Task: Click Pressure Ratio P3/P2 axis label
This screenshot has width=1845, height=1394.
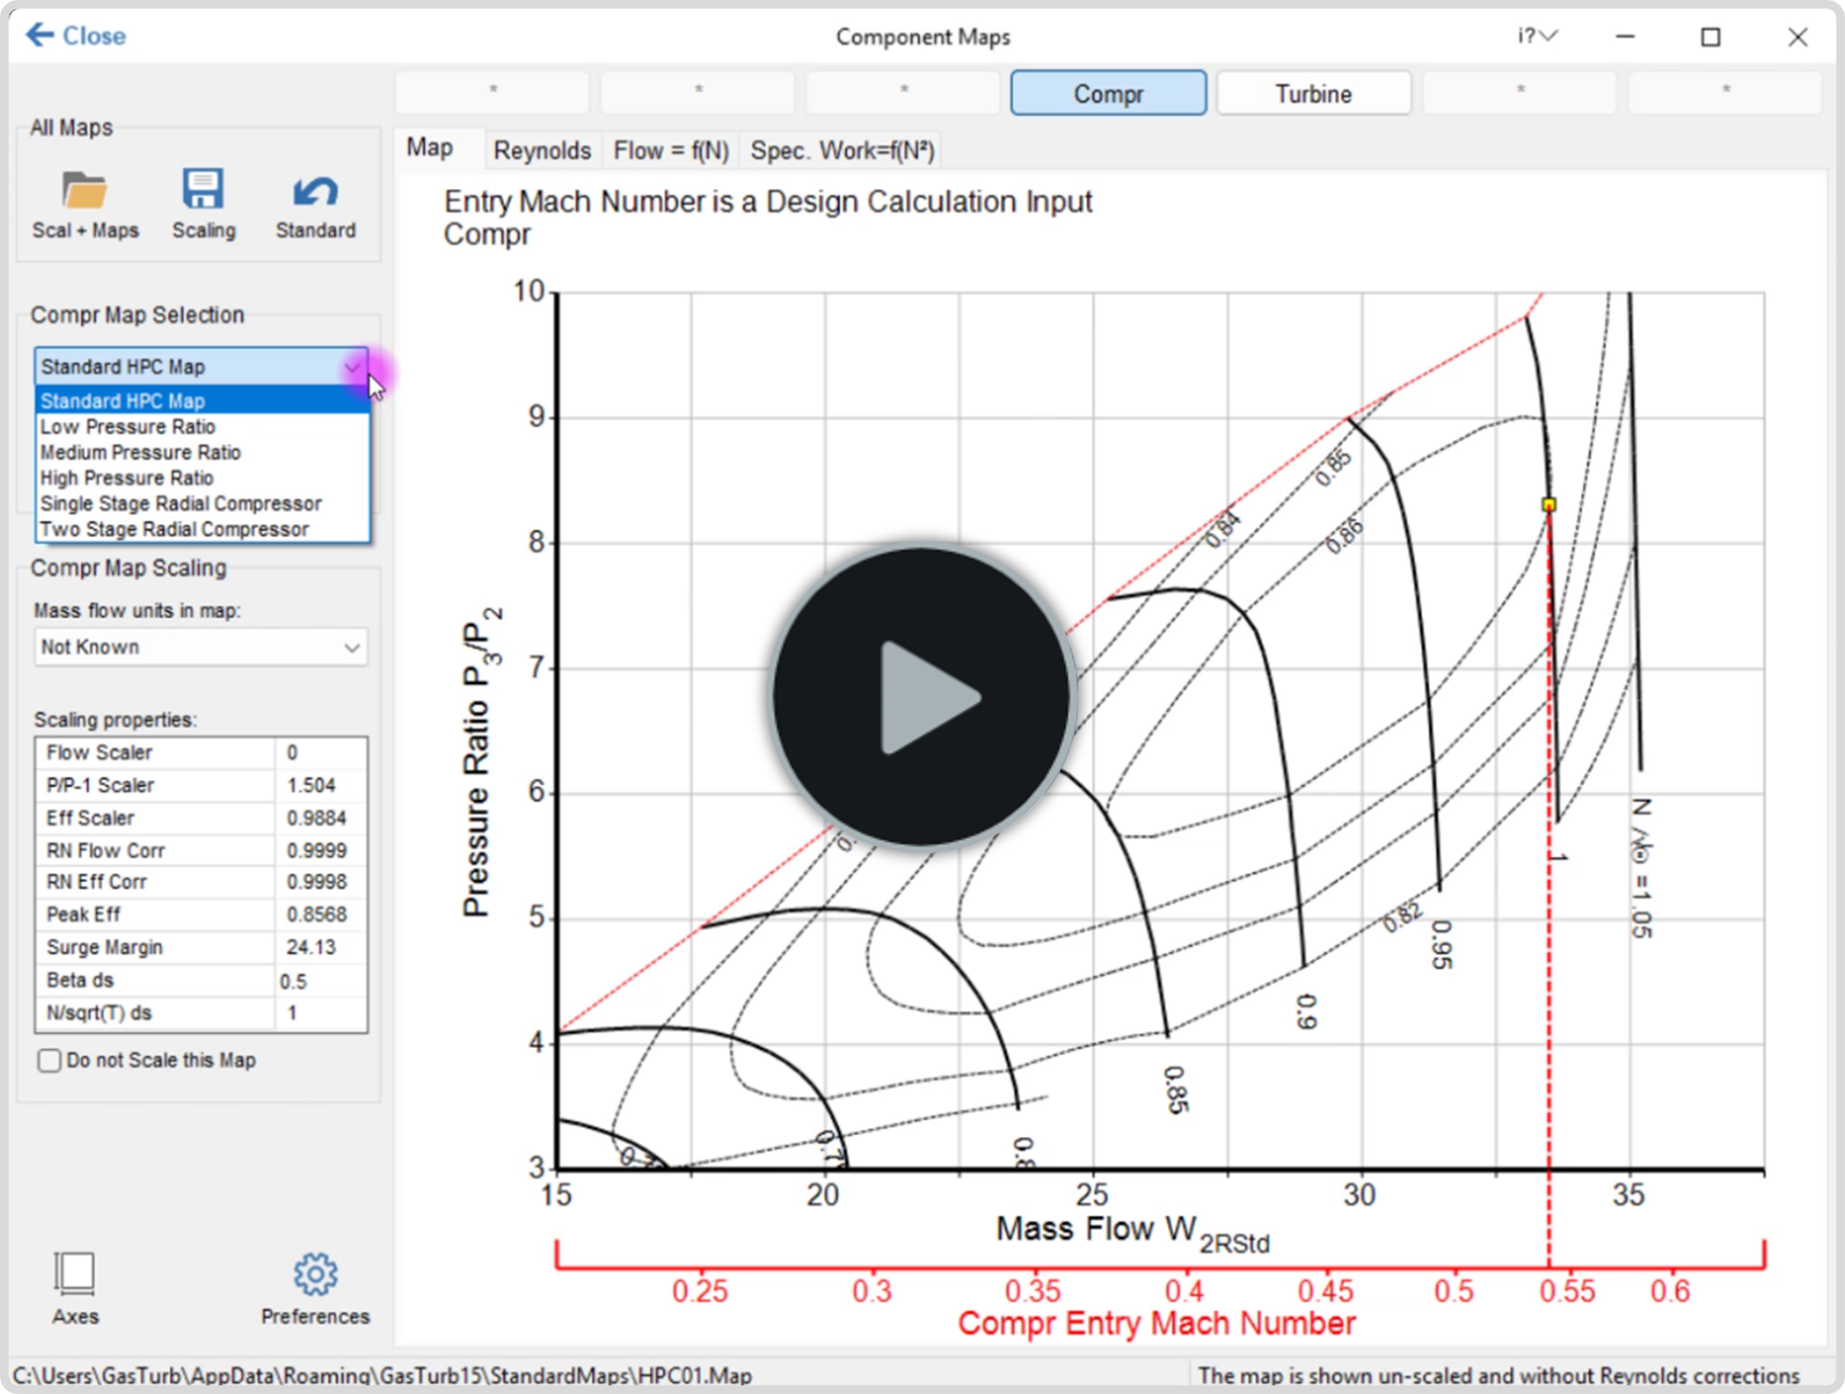Action: pos(482,762)
